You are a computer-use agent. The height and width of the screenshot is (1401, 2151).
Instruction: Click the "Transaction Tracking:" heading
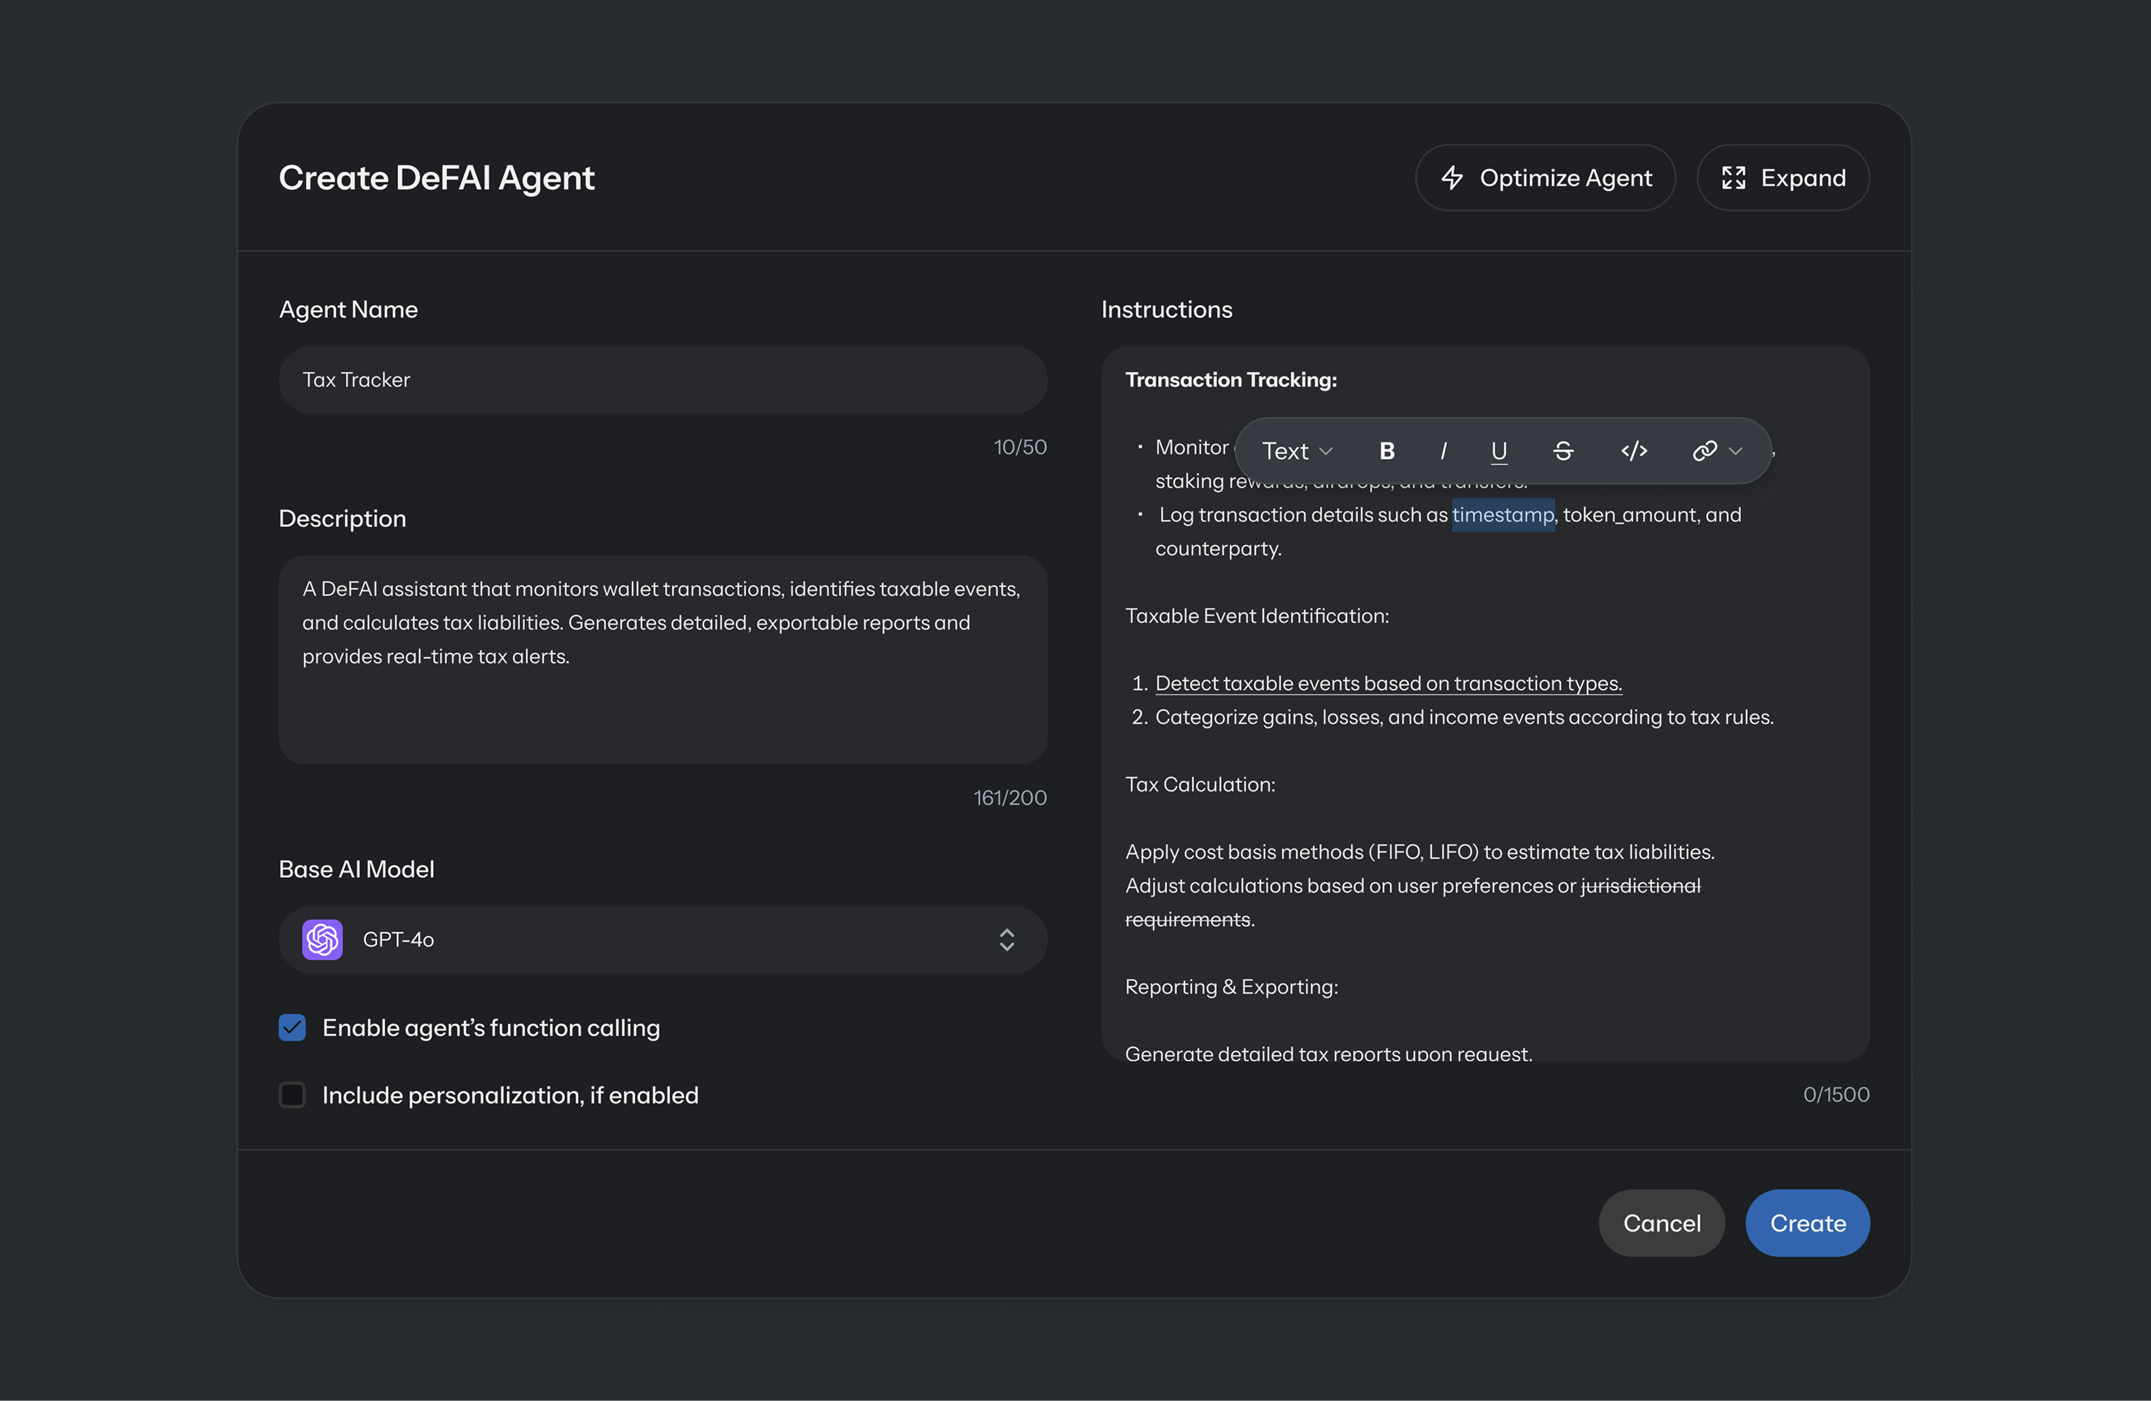pyautogui.click(x=1230, y=380)
